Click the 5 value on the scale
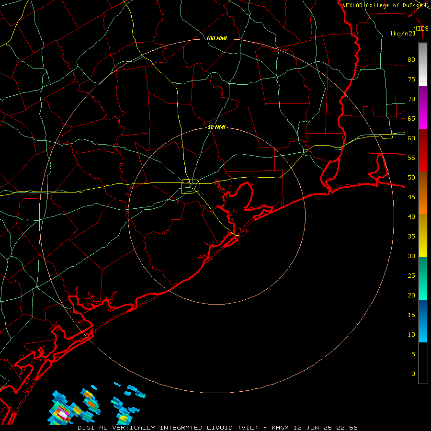The image size is (431, 431). point(413,354)
